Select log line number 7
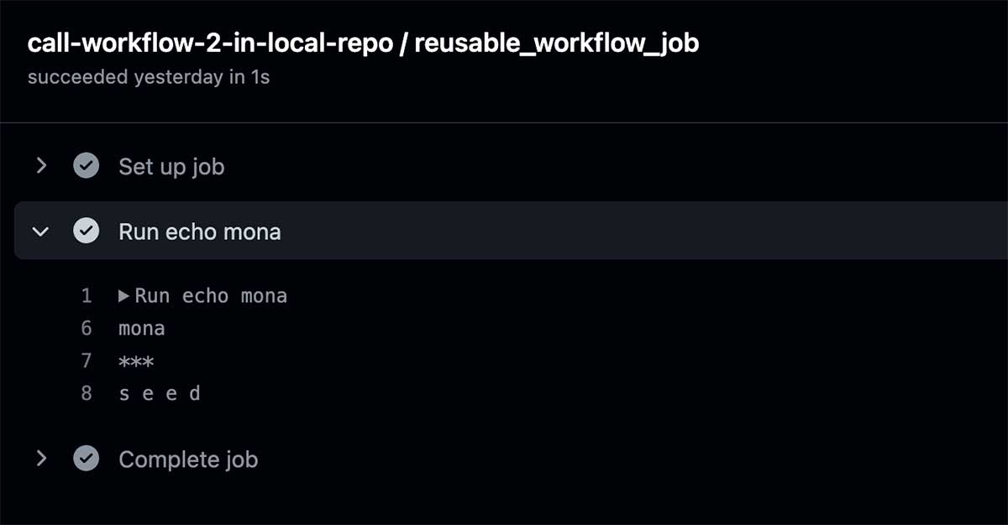Screen dimensions: 1008x525 pyautogui.click(x=87, y=361)
